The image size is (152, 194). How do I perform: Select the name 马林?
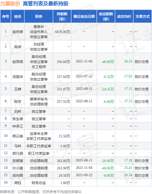point(18,146)
